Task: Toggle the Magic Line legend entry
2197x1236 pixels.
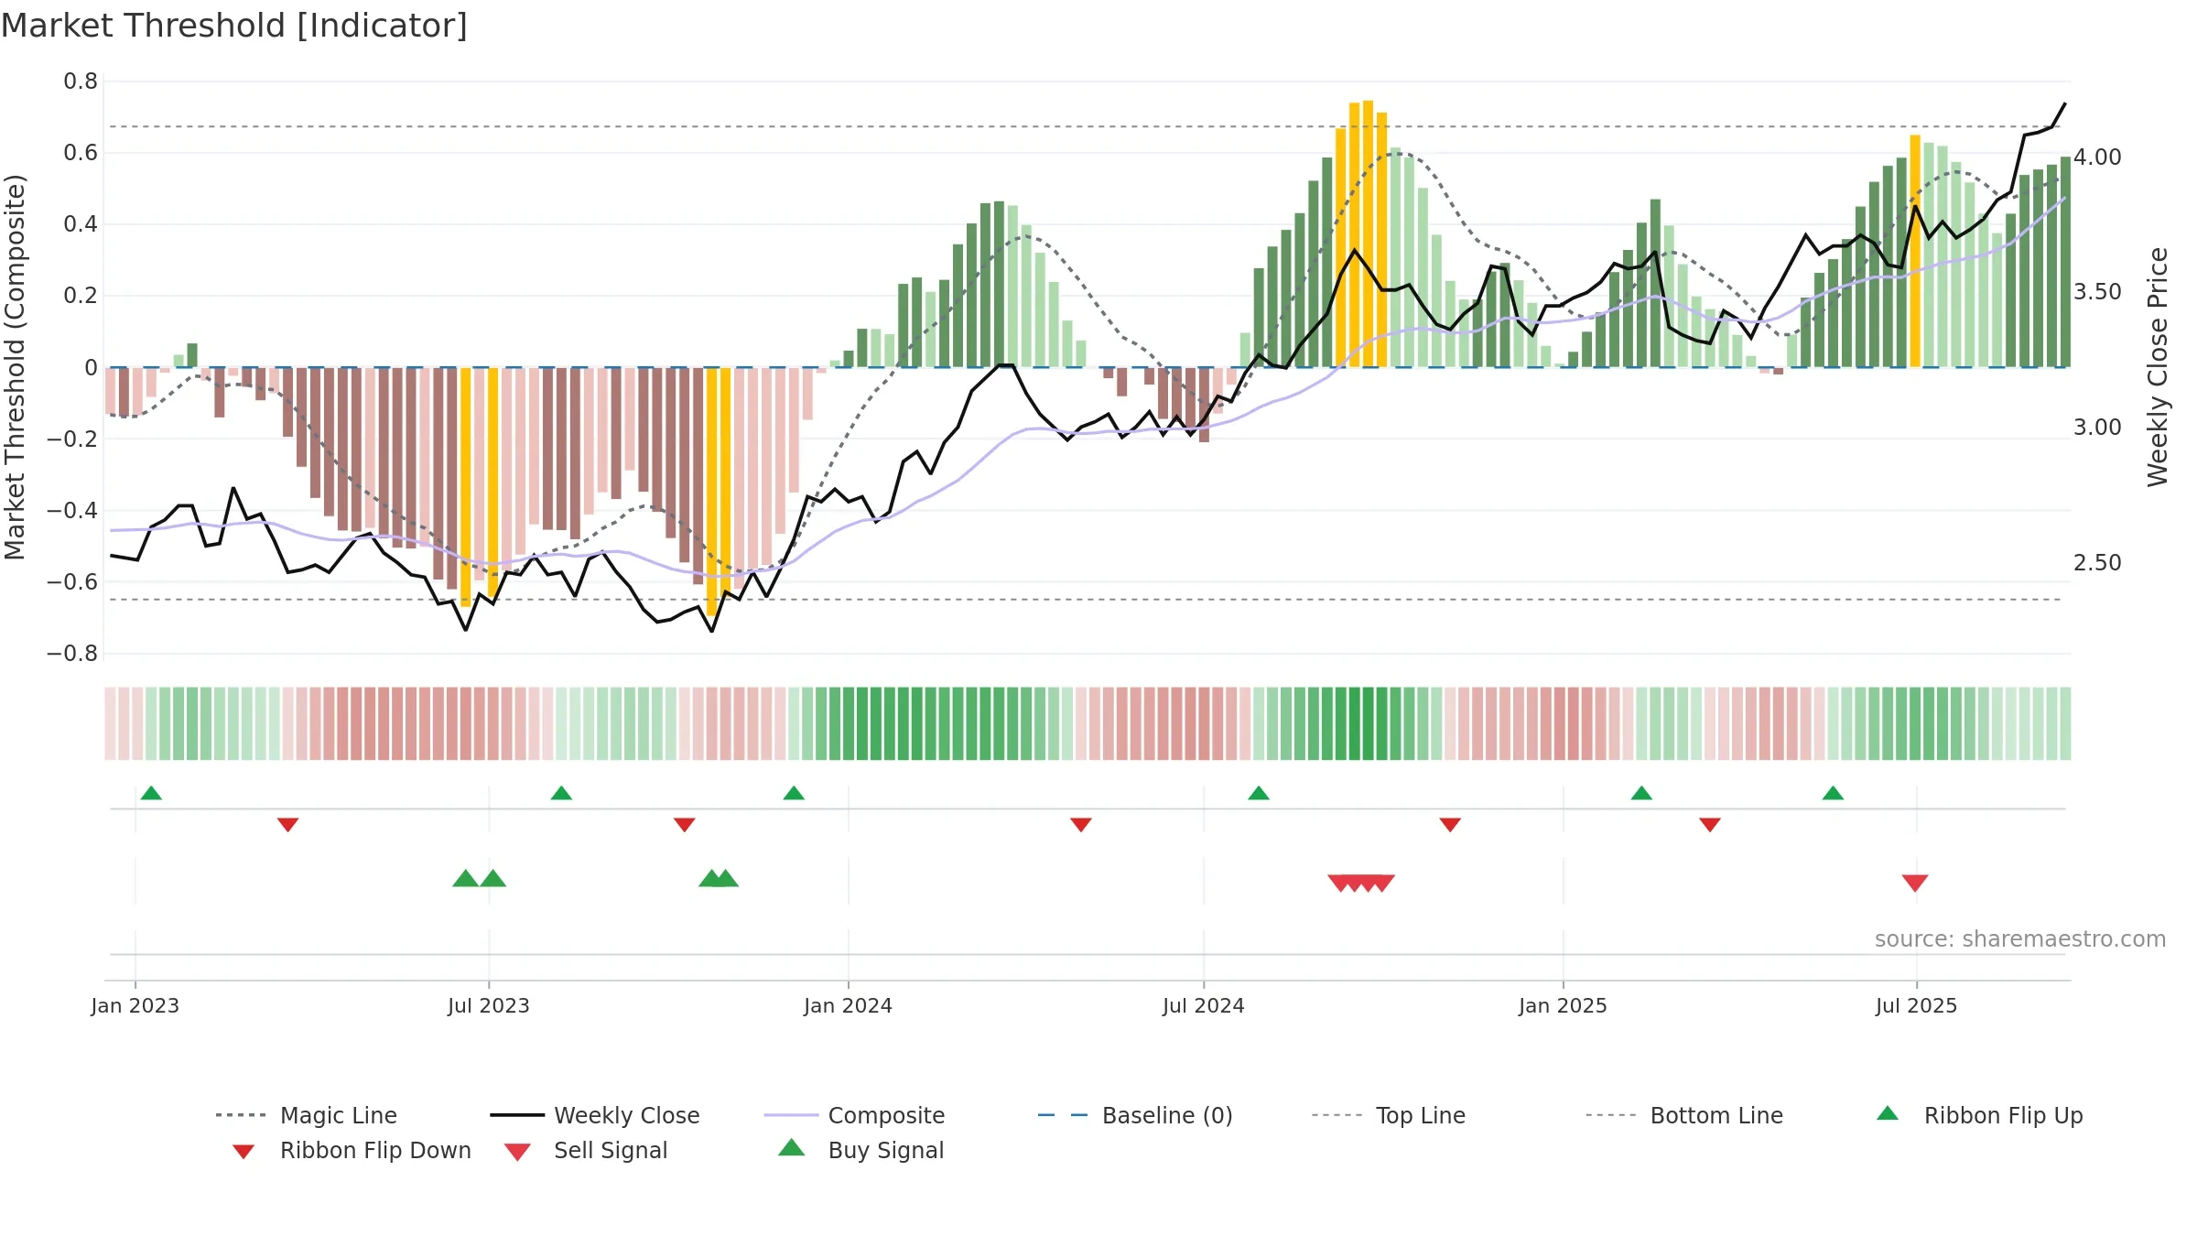Action: point(307,1115)
